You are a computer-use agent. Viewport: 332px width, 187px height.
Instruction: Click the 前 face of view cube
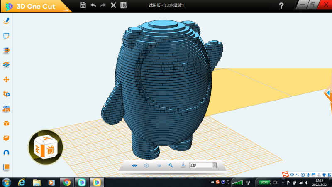(50, 150)
